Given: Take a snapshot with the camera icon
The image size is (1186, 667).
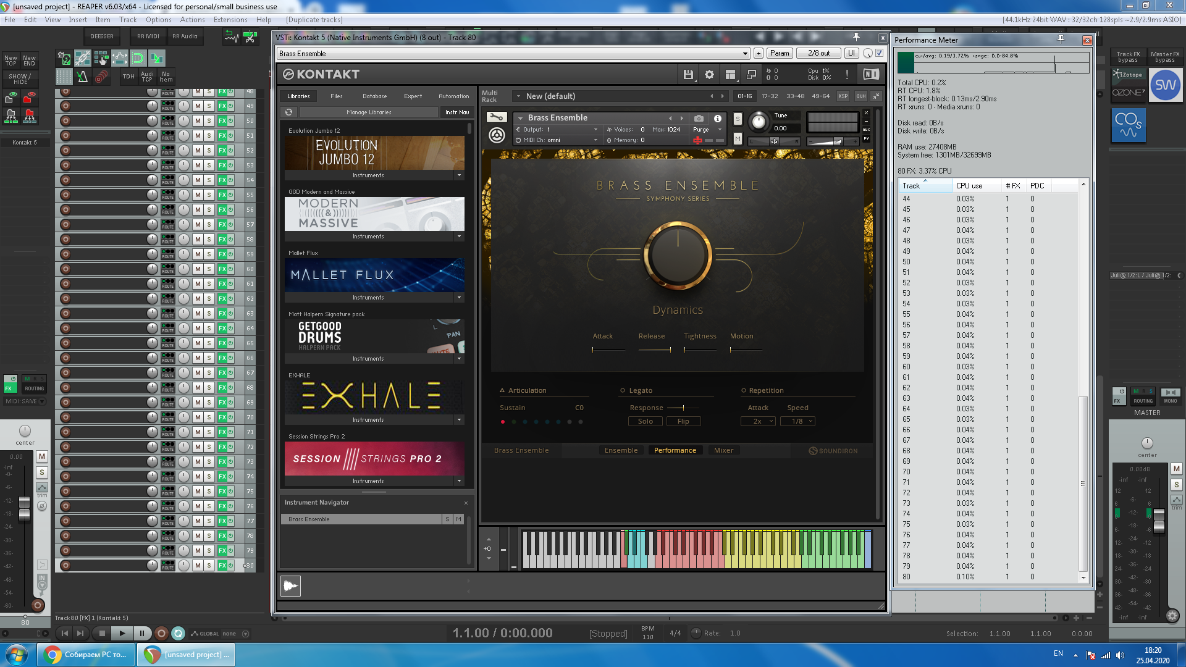Looking at the screenshot, I should coord(699,118).
